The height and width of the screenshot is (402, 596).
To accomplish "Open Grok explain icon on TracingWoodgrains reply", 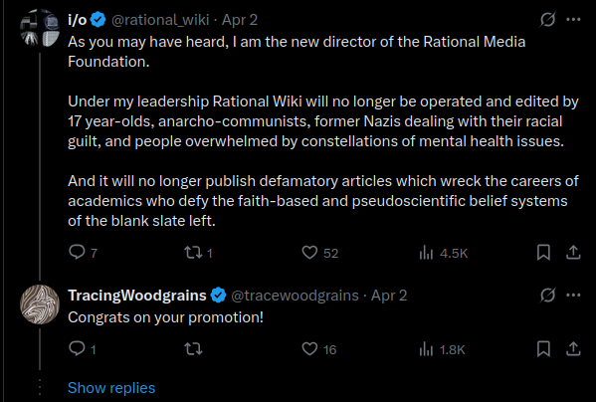I will point(547,295).
